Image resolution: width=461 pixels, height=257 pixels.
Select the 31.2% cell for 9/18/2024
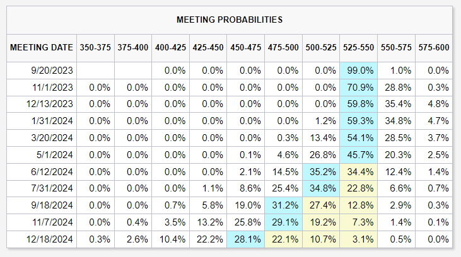(x=283, y=205)
